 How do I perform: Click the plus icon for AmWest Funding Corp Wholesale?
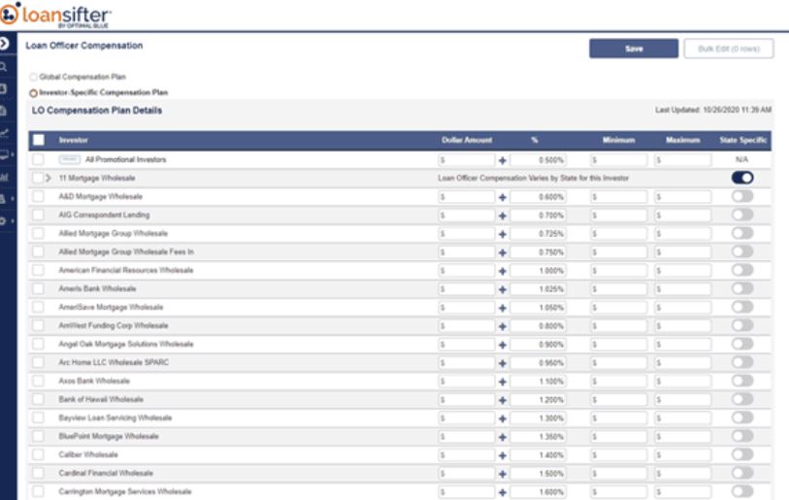click(502, 326)
